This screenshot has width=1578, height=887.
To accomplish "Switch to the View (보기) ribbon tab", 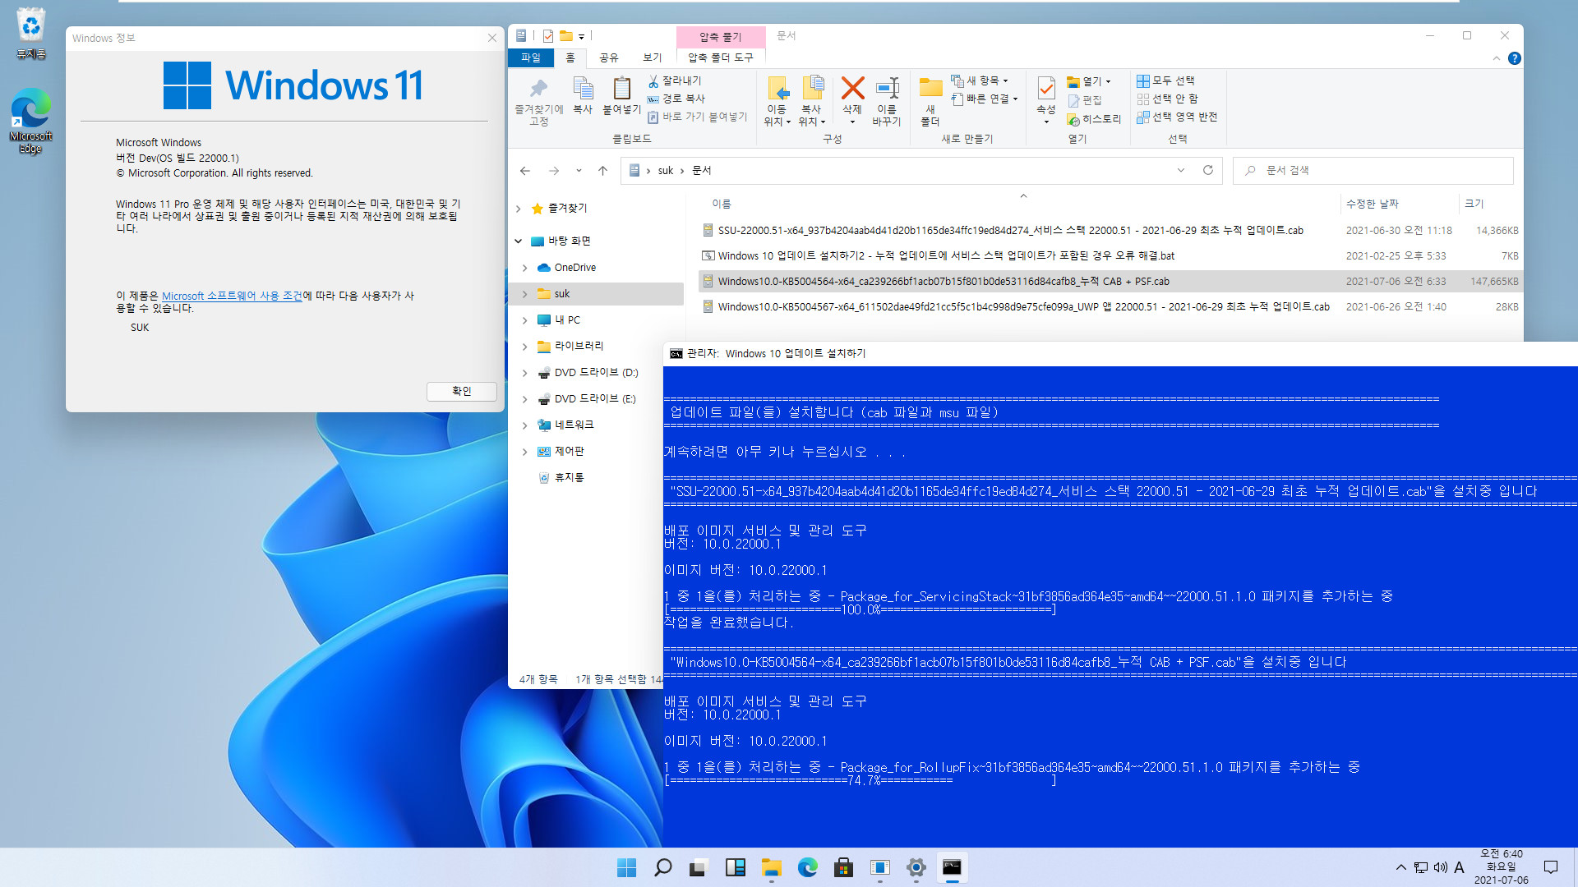I will 653,57.
